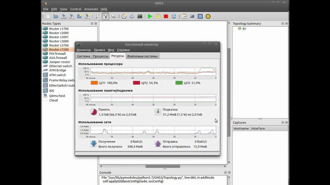This screenshot has height=185, width=330.
Task: Select Router c2600 node type
Action: pyautogui.click(x=59, y=33)
